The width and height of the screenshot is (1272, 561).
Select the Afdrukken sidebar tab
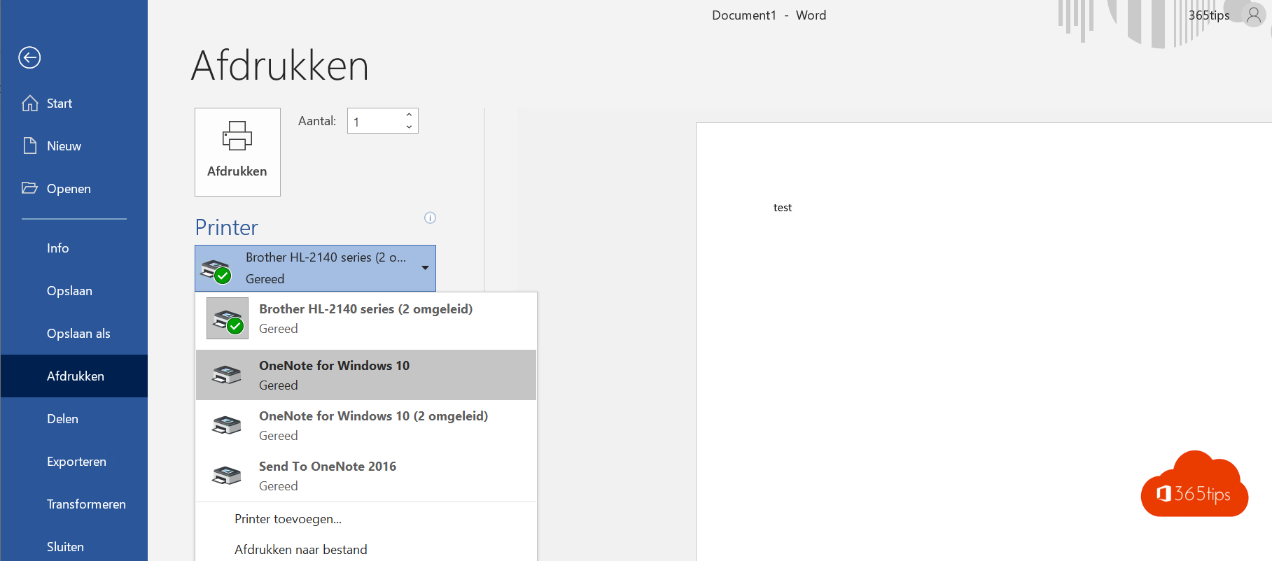74,376
